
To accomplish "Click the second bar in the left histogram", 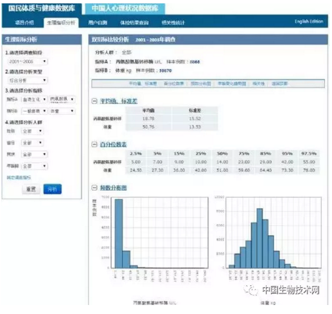I will click(x=126, y=260).
